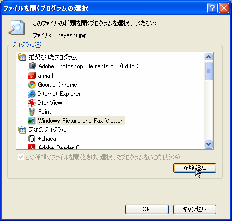The image size is (232, 221).
Task: Click the program list scrollbar thumb
Action: (208, 71)
